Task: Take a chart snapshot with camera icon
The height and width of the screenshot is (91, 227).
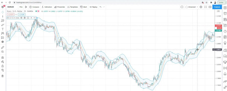Action: coord(210,7)
